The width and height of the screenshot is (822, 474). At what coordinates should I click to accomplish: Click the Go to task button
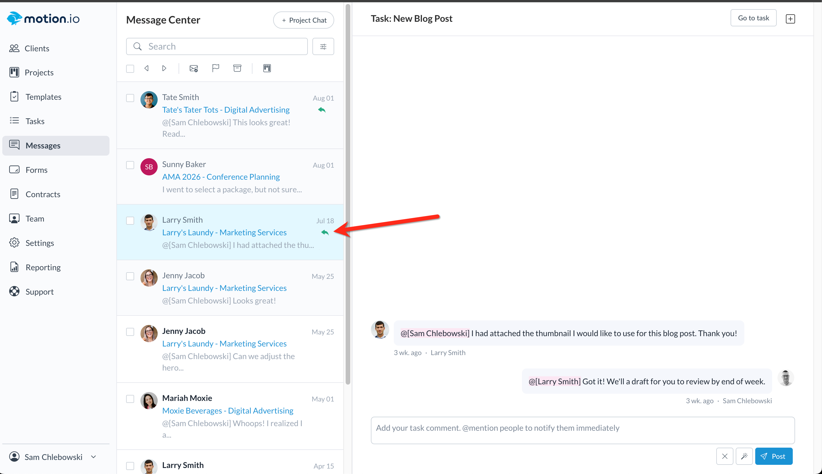753,18
